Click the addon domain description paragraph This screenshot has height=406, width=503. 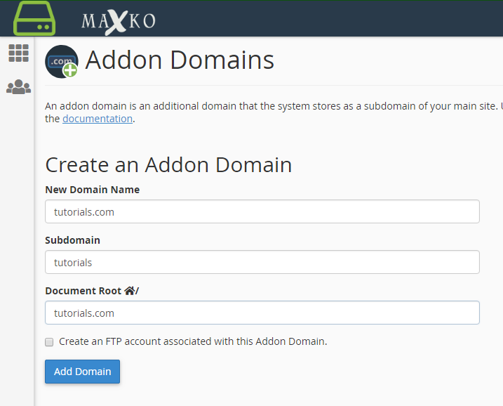coord(267,106)
